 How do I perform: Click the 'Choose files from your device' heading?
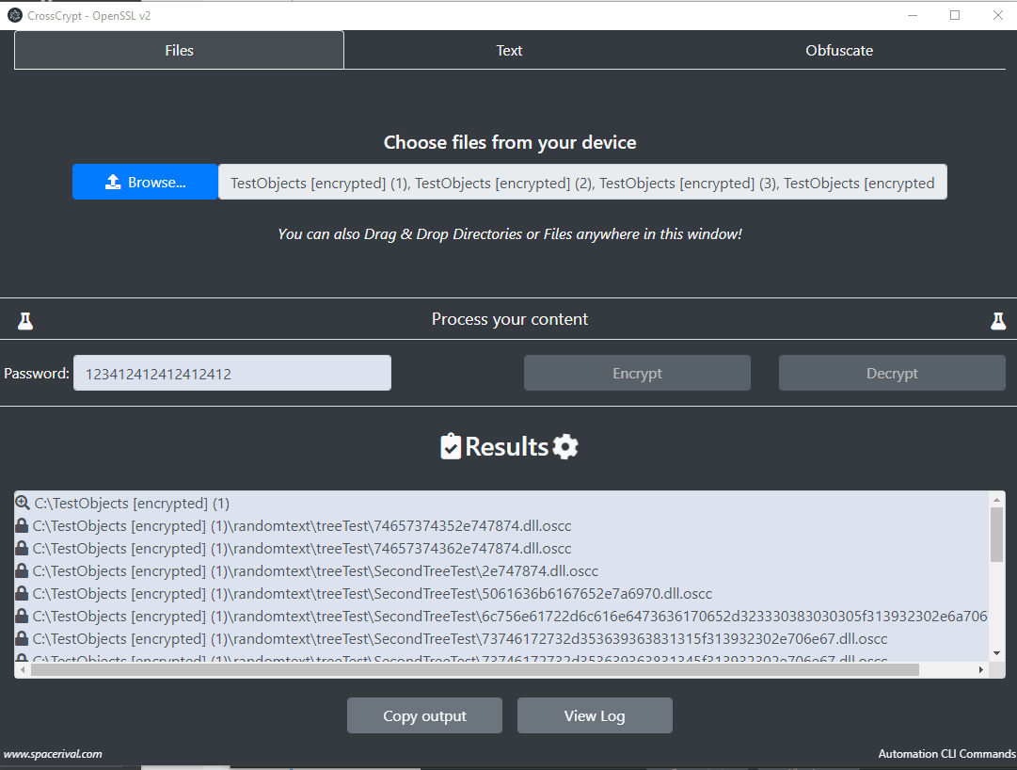[x=510, y=143]
